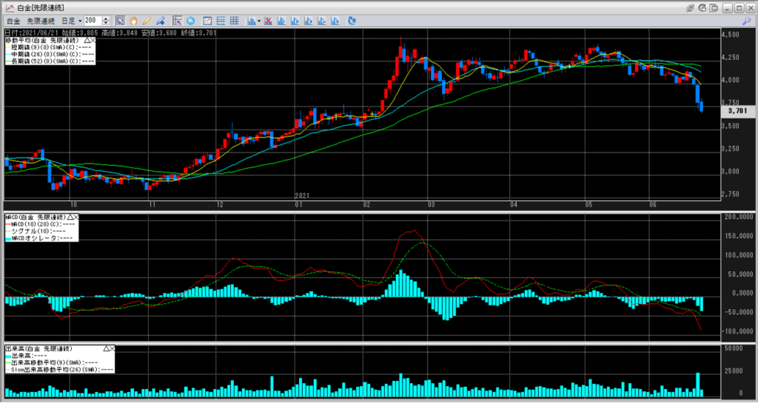Screen dimensions: 758x403
Task: Select the pencil drawing tool
Action: tap(147, 21)
